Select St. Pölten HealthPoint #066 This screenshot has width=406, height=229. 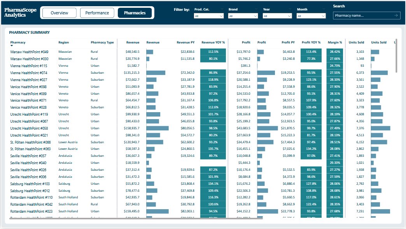tap(31, 142)
